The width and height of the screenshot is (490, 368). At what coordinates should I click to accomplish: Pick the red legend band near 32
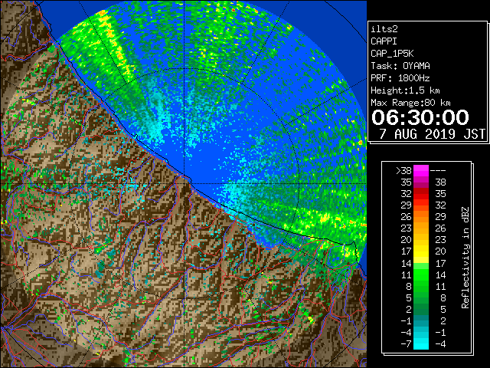(x=421, y=194)
